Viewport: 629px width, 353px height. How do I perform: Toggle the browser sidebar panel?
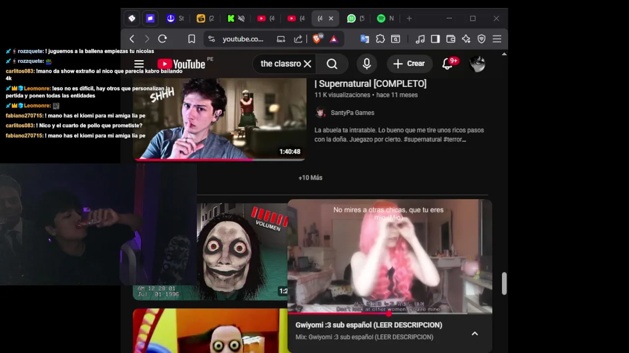435,39
